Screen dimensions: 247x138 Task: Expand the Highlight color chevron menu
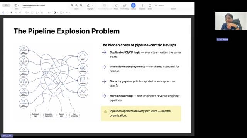(x=93, y=5)
